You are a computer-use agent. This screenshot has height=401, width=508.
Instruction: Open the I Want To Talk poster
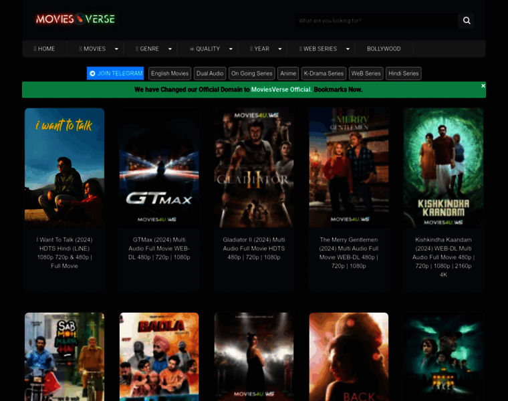pyautogui.click(x=64, y=168)
